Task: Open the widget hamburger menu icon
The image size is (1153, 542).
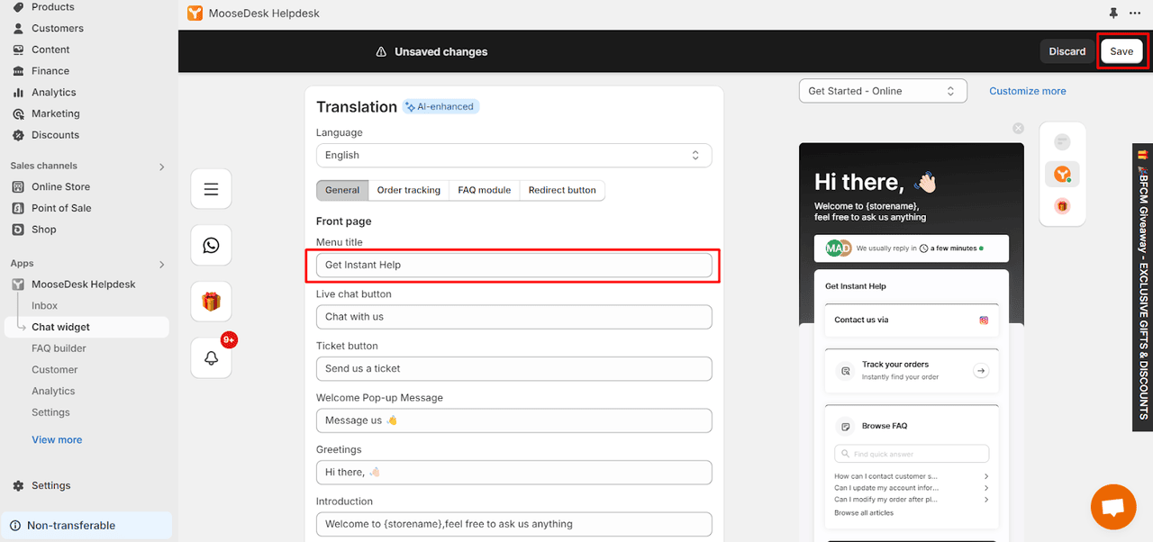Action: 211,188
